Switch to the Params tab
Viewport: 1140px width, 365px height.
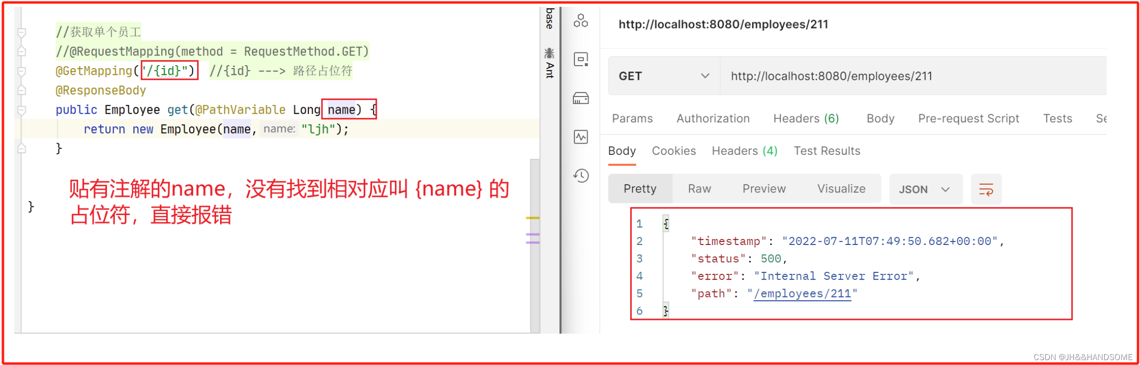click(632, 119)
